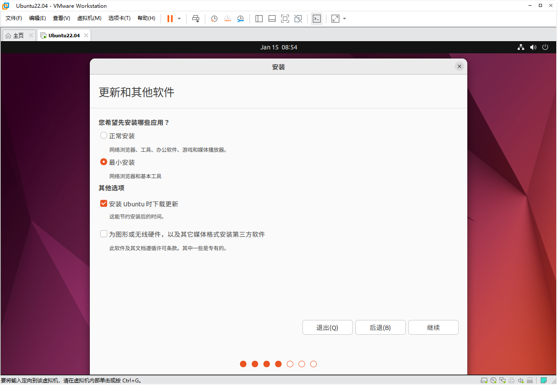Viewport: 558px width, 385px height.
Task: Toggle 安装 Ubuntu 时下载更新 checkbox
Action: (103, 203)
